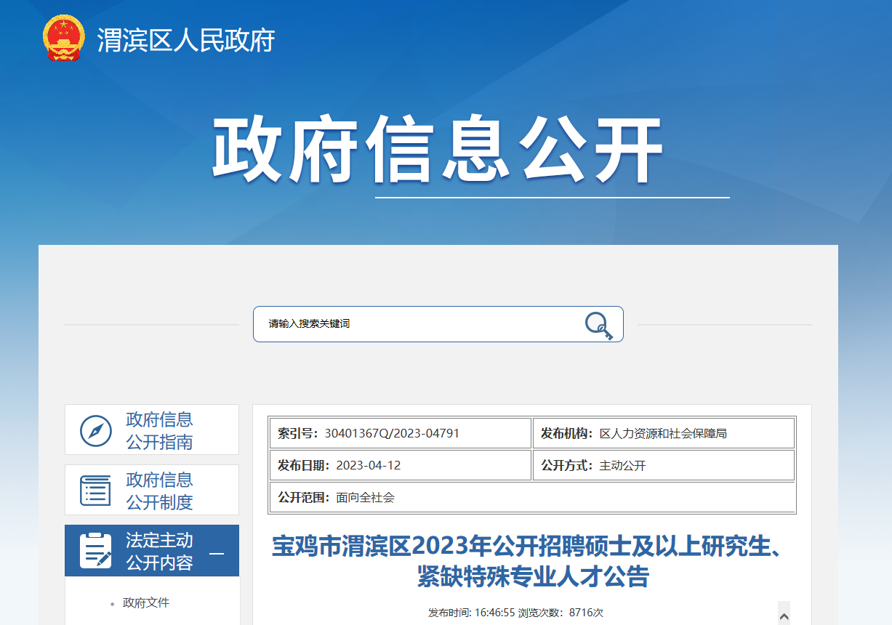Click the 区人力资源和社会保障局 publisher cell
Image resolution: width=892 pixels, height=625 pixels.
[662, 433]
